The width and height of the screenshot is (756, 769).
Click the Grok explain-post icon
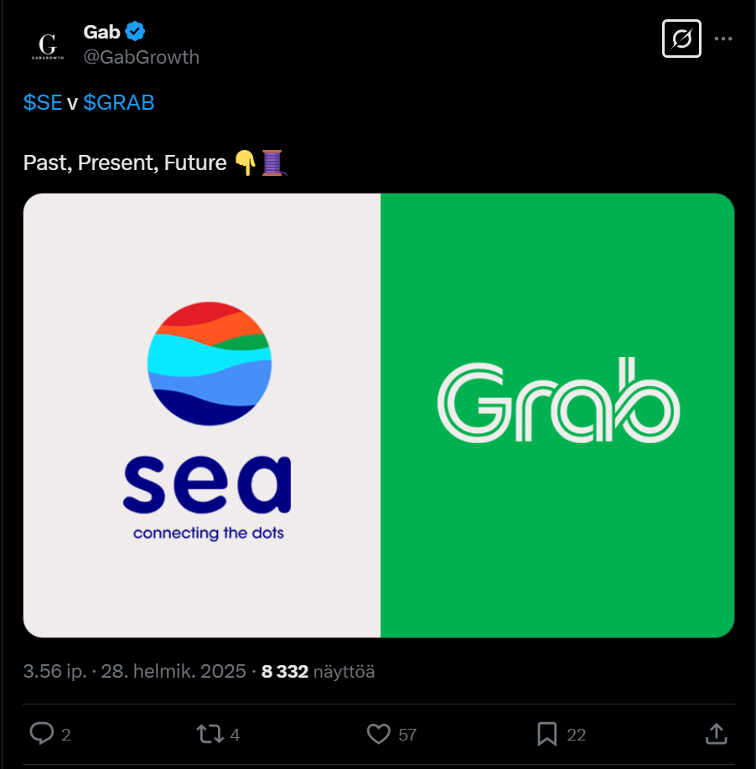(681, 39)
